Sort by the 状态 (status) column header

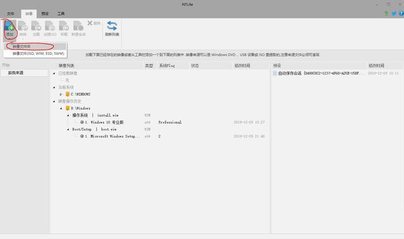[210, 65]
